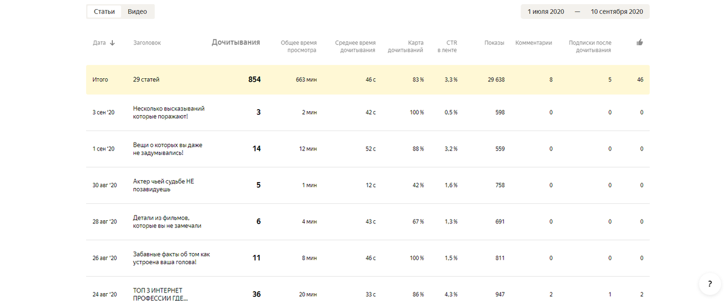
Task: Sort by CTR в ленте column
Action: 447,46
